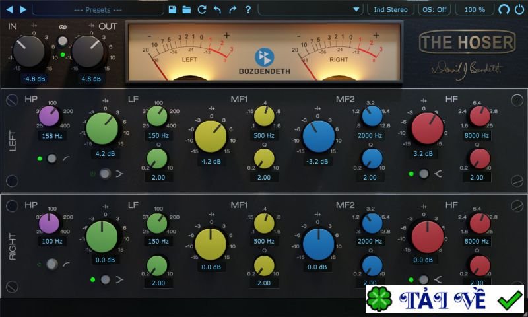Click the redo arrow icon
528x317 pixels.
[232, 9]
